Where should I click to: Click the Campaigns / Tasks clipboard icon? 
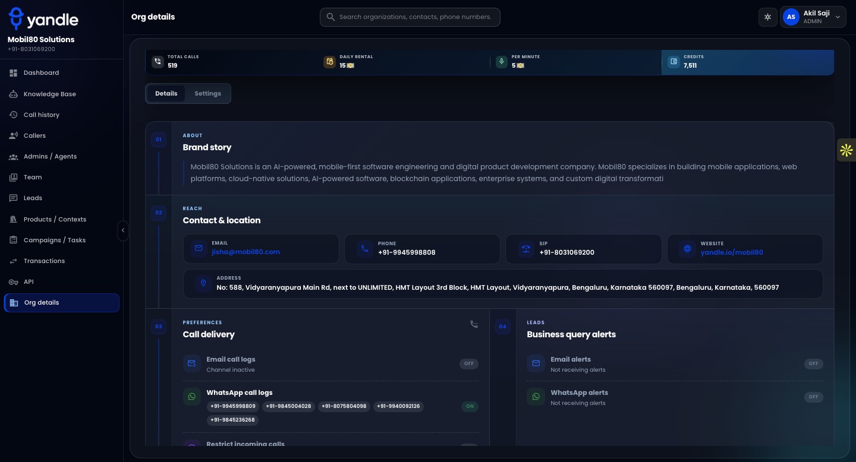coord(13,240)
